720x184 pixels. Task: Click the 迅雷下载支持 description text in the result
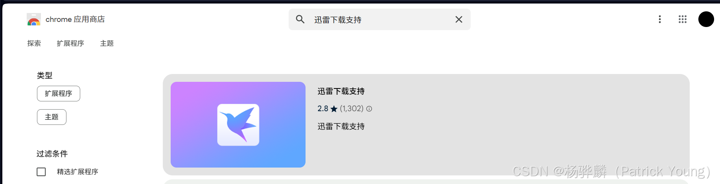click(x=341, y=126)
